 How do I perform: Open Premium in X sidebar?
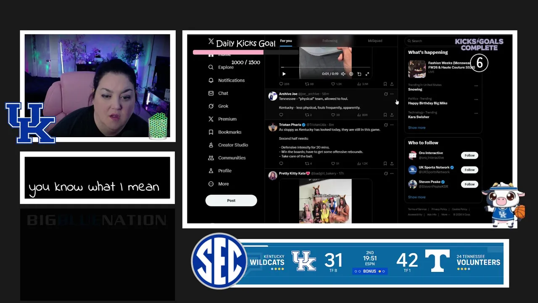222,119
